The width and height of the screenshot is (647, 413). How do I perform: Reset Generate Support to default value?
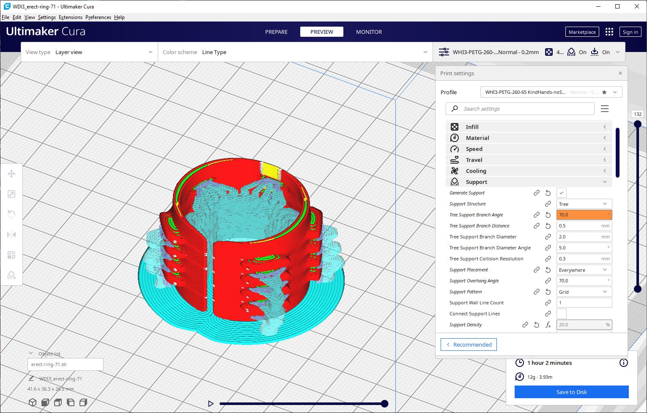pos(548,193)
